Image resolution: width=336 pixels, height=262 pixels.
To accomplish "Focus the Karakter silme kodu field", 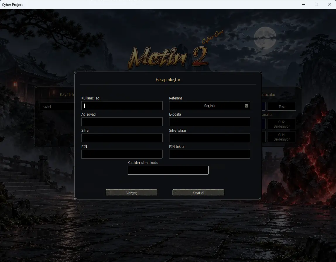I will tap(168, 170).
